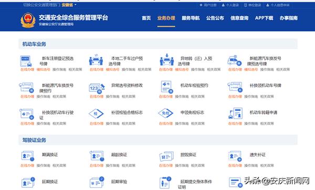Screen dimensions: 315x190
Task: Click the 机动车业务 section heading
Action: point(34,44)
